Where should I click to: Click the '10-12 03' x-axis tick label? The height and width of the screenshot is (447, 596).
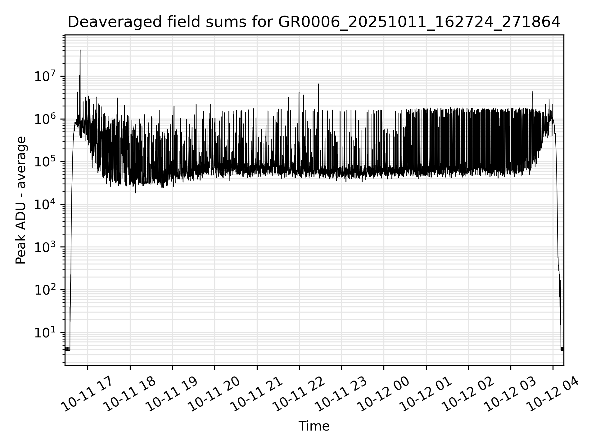tap(509, 394)
